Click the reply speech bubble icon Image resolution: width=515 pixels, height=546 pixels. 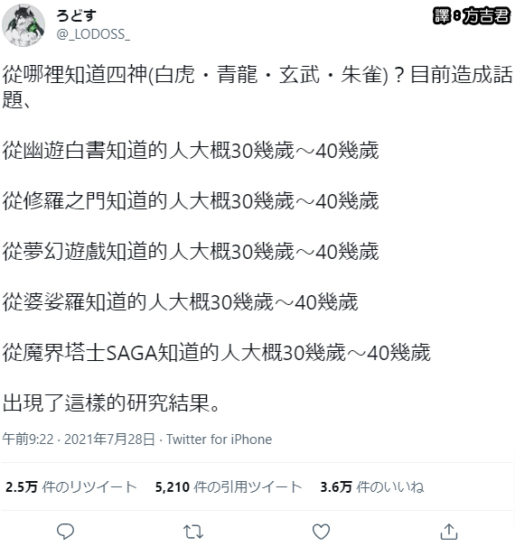click(x=65, y=532)
